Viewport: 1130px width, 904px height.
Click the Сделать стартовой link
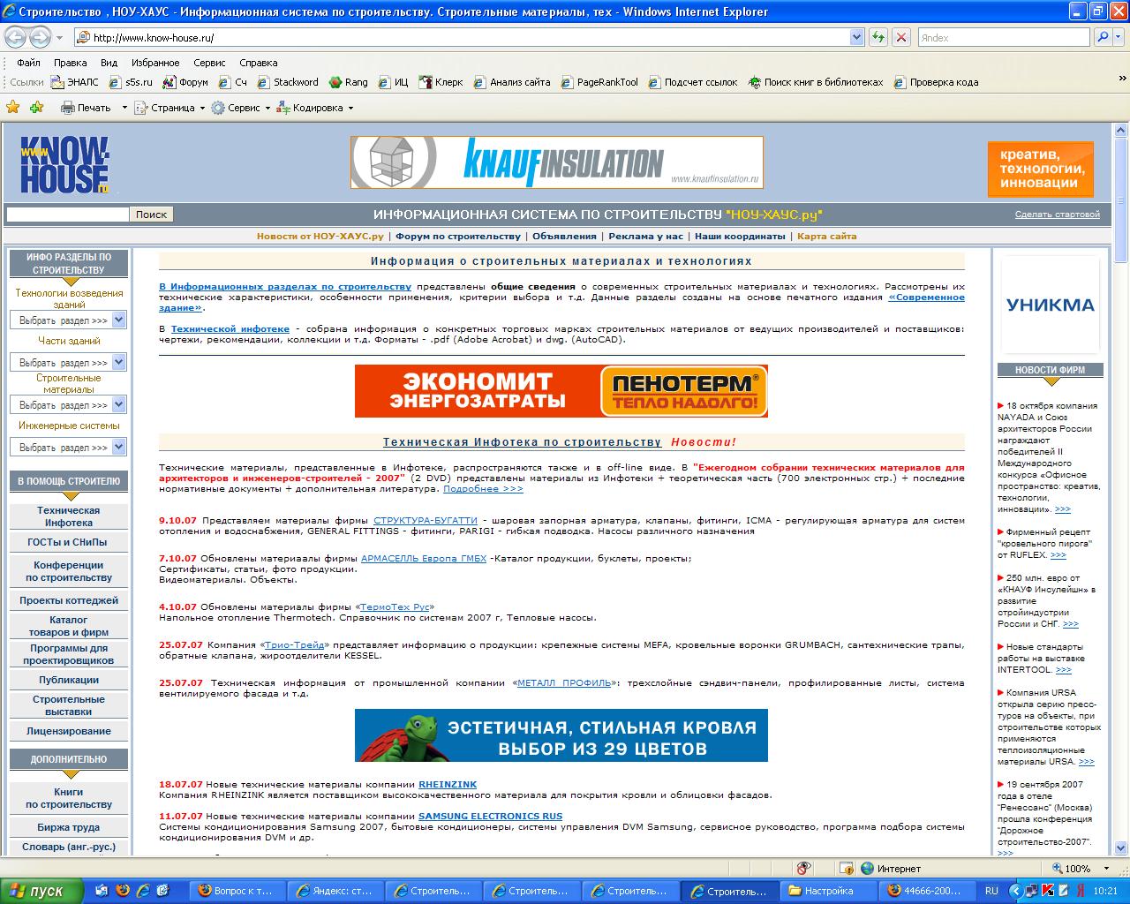click(x=1057, y=215)
